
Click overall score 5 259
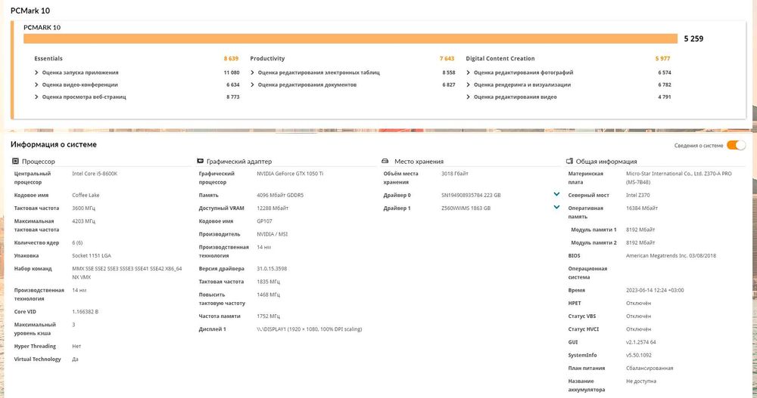(x=693, y=39)
